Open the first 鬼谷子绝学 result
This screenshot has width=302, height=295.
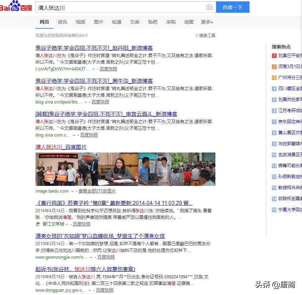click(x=94, y=48)
